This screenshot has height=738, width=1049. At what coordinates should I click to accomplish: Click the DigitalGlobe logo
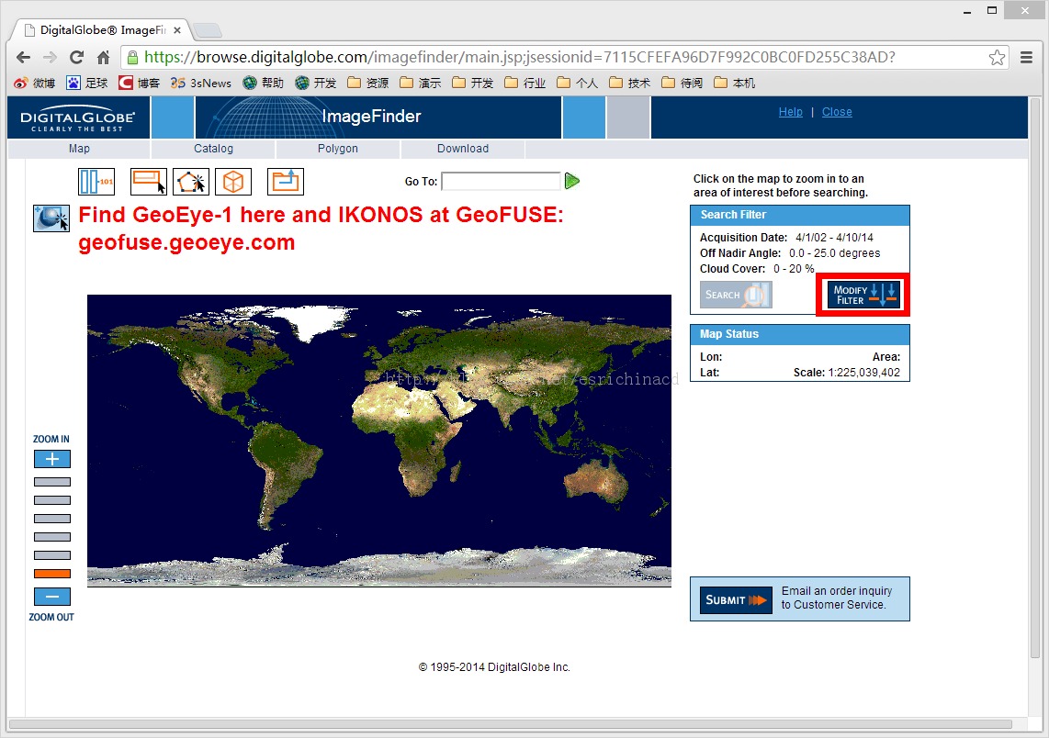(x=77, y=118)
